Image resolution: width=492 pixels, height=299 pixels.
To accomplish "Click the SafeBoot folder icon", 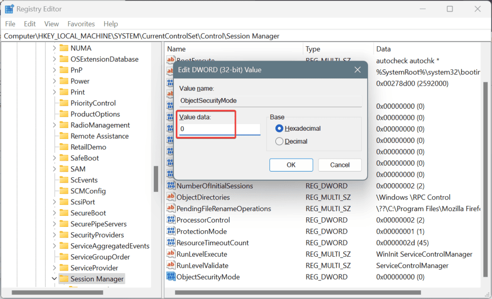I will [64, 158].
